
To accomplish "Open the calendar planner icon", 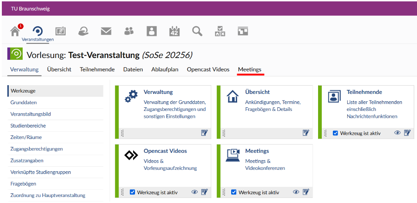I will [x=174, y=31].
